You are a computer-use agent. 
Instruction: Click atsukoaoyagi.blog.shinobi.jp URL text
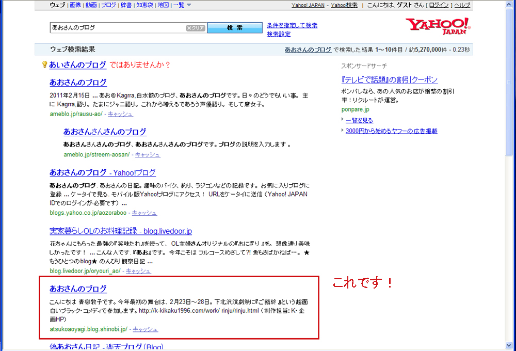click(x=89, y=329)
